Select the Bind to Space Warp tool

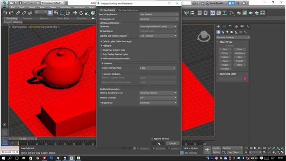(30, 13)
